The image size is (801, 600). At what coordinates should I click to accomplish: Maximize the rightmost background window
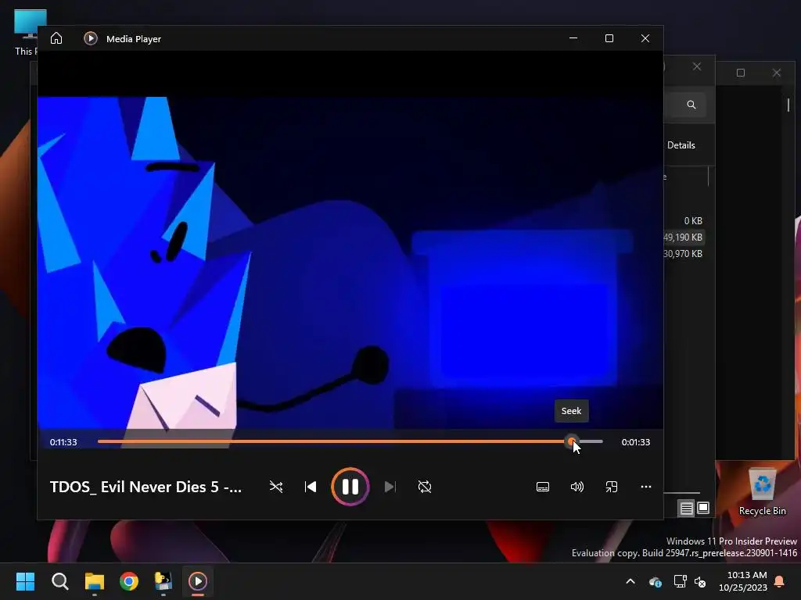click(x=741, y=73)
